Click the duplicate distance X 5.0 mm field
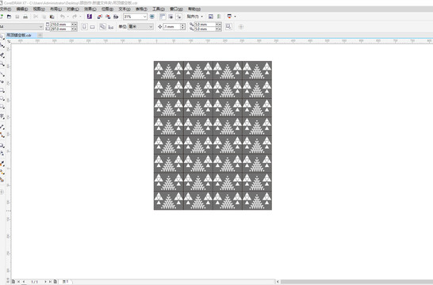Screen dimensions: 433x285 [205, 25]
